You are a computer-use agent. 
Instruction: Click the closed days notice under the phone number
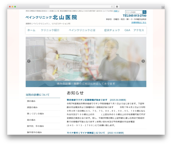coord(126,19)
